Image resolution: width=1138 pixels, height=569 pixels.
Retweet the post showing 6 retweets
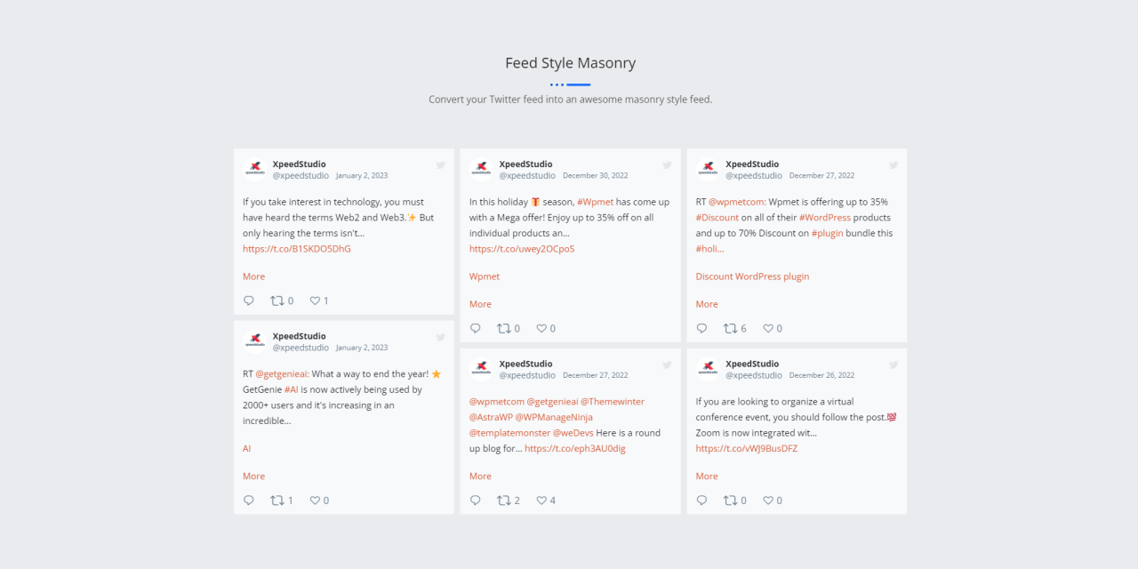pyautogui.click(x=730, y=328)
